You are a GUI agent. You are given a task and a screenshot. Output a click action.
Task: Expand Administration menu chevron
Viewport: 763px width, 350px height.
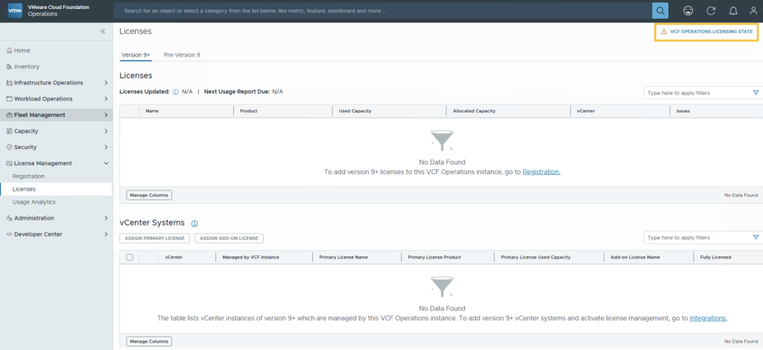click(106, 218)
